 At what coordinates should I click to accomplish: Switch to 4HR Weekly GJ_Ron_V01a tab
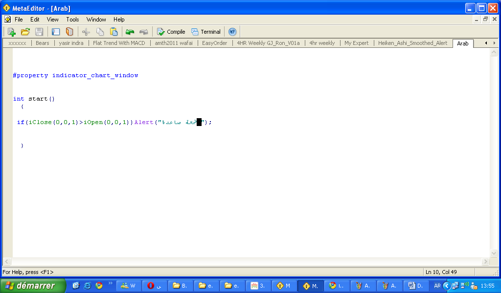pyautogui.click(x=268, y=43)
